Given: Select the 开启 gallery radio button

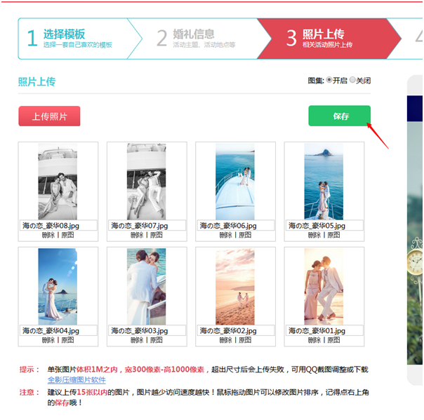Looking at the screenshot, I should (329, 80).
